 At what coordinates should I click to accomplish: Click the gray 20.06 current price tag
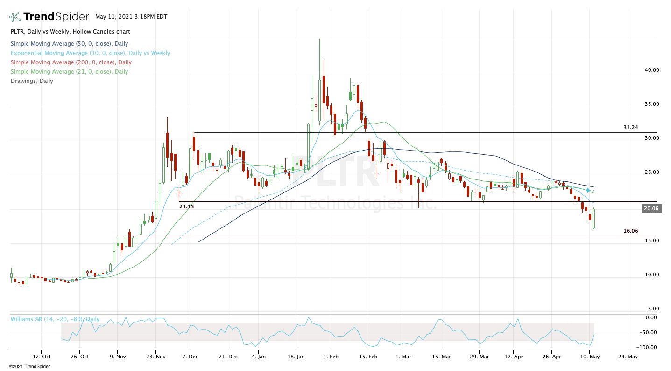[650, 209]
